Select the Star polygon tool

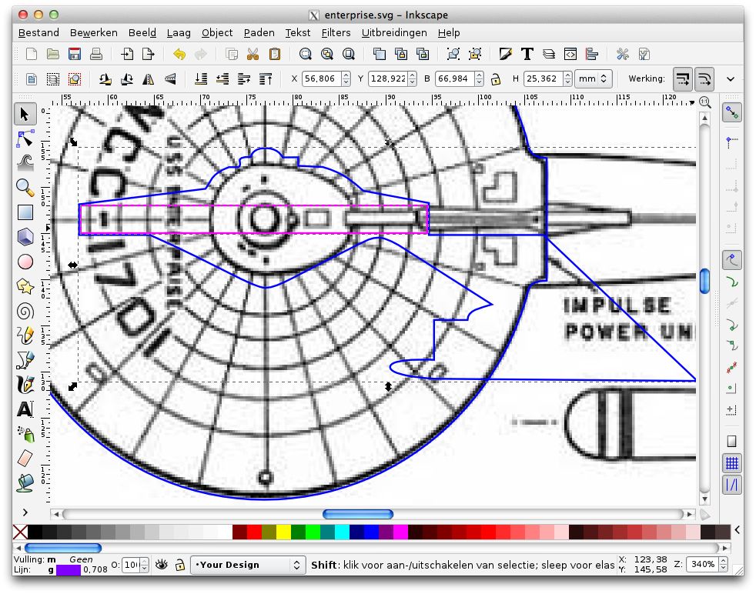(x=25, y=286)
